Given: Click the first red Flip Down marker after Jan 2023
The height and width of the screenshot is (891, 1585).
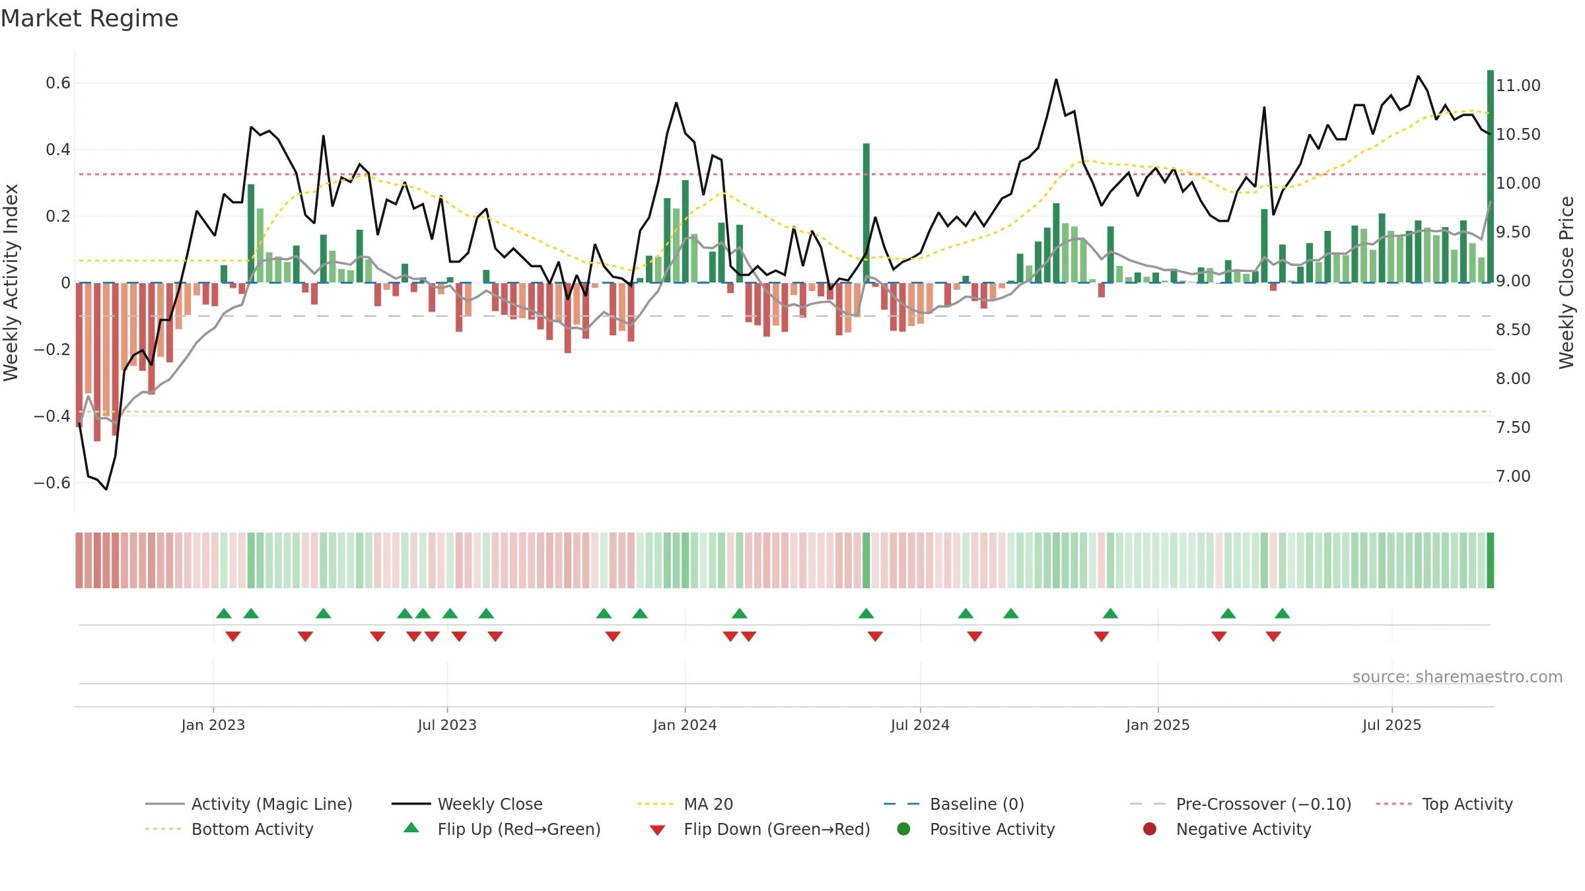Looking at the screenshot, I should [232, 636].
